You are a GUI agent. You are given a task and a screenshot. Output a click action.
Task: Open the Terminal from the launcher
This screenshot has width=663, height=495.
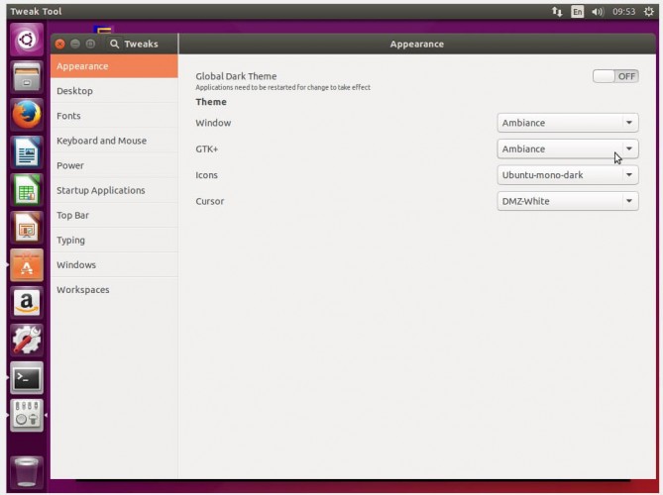click(27, 377)
